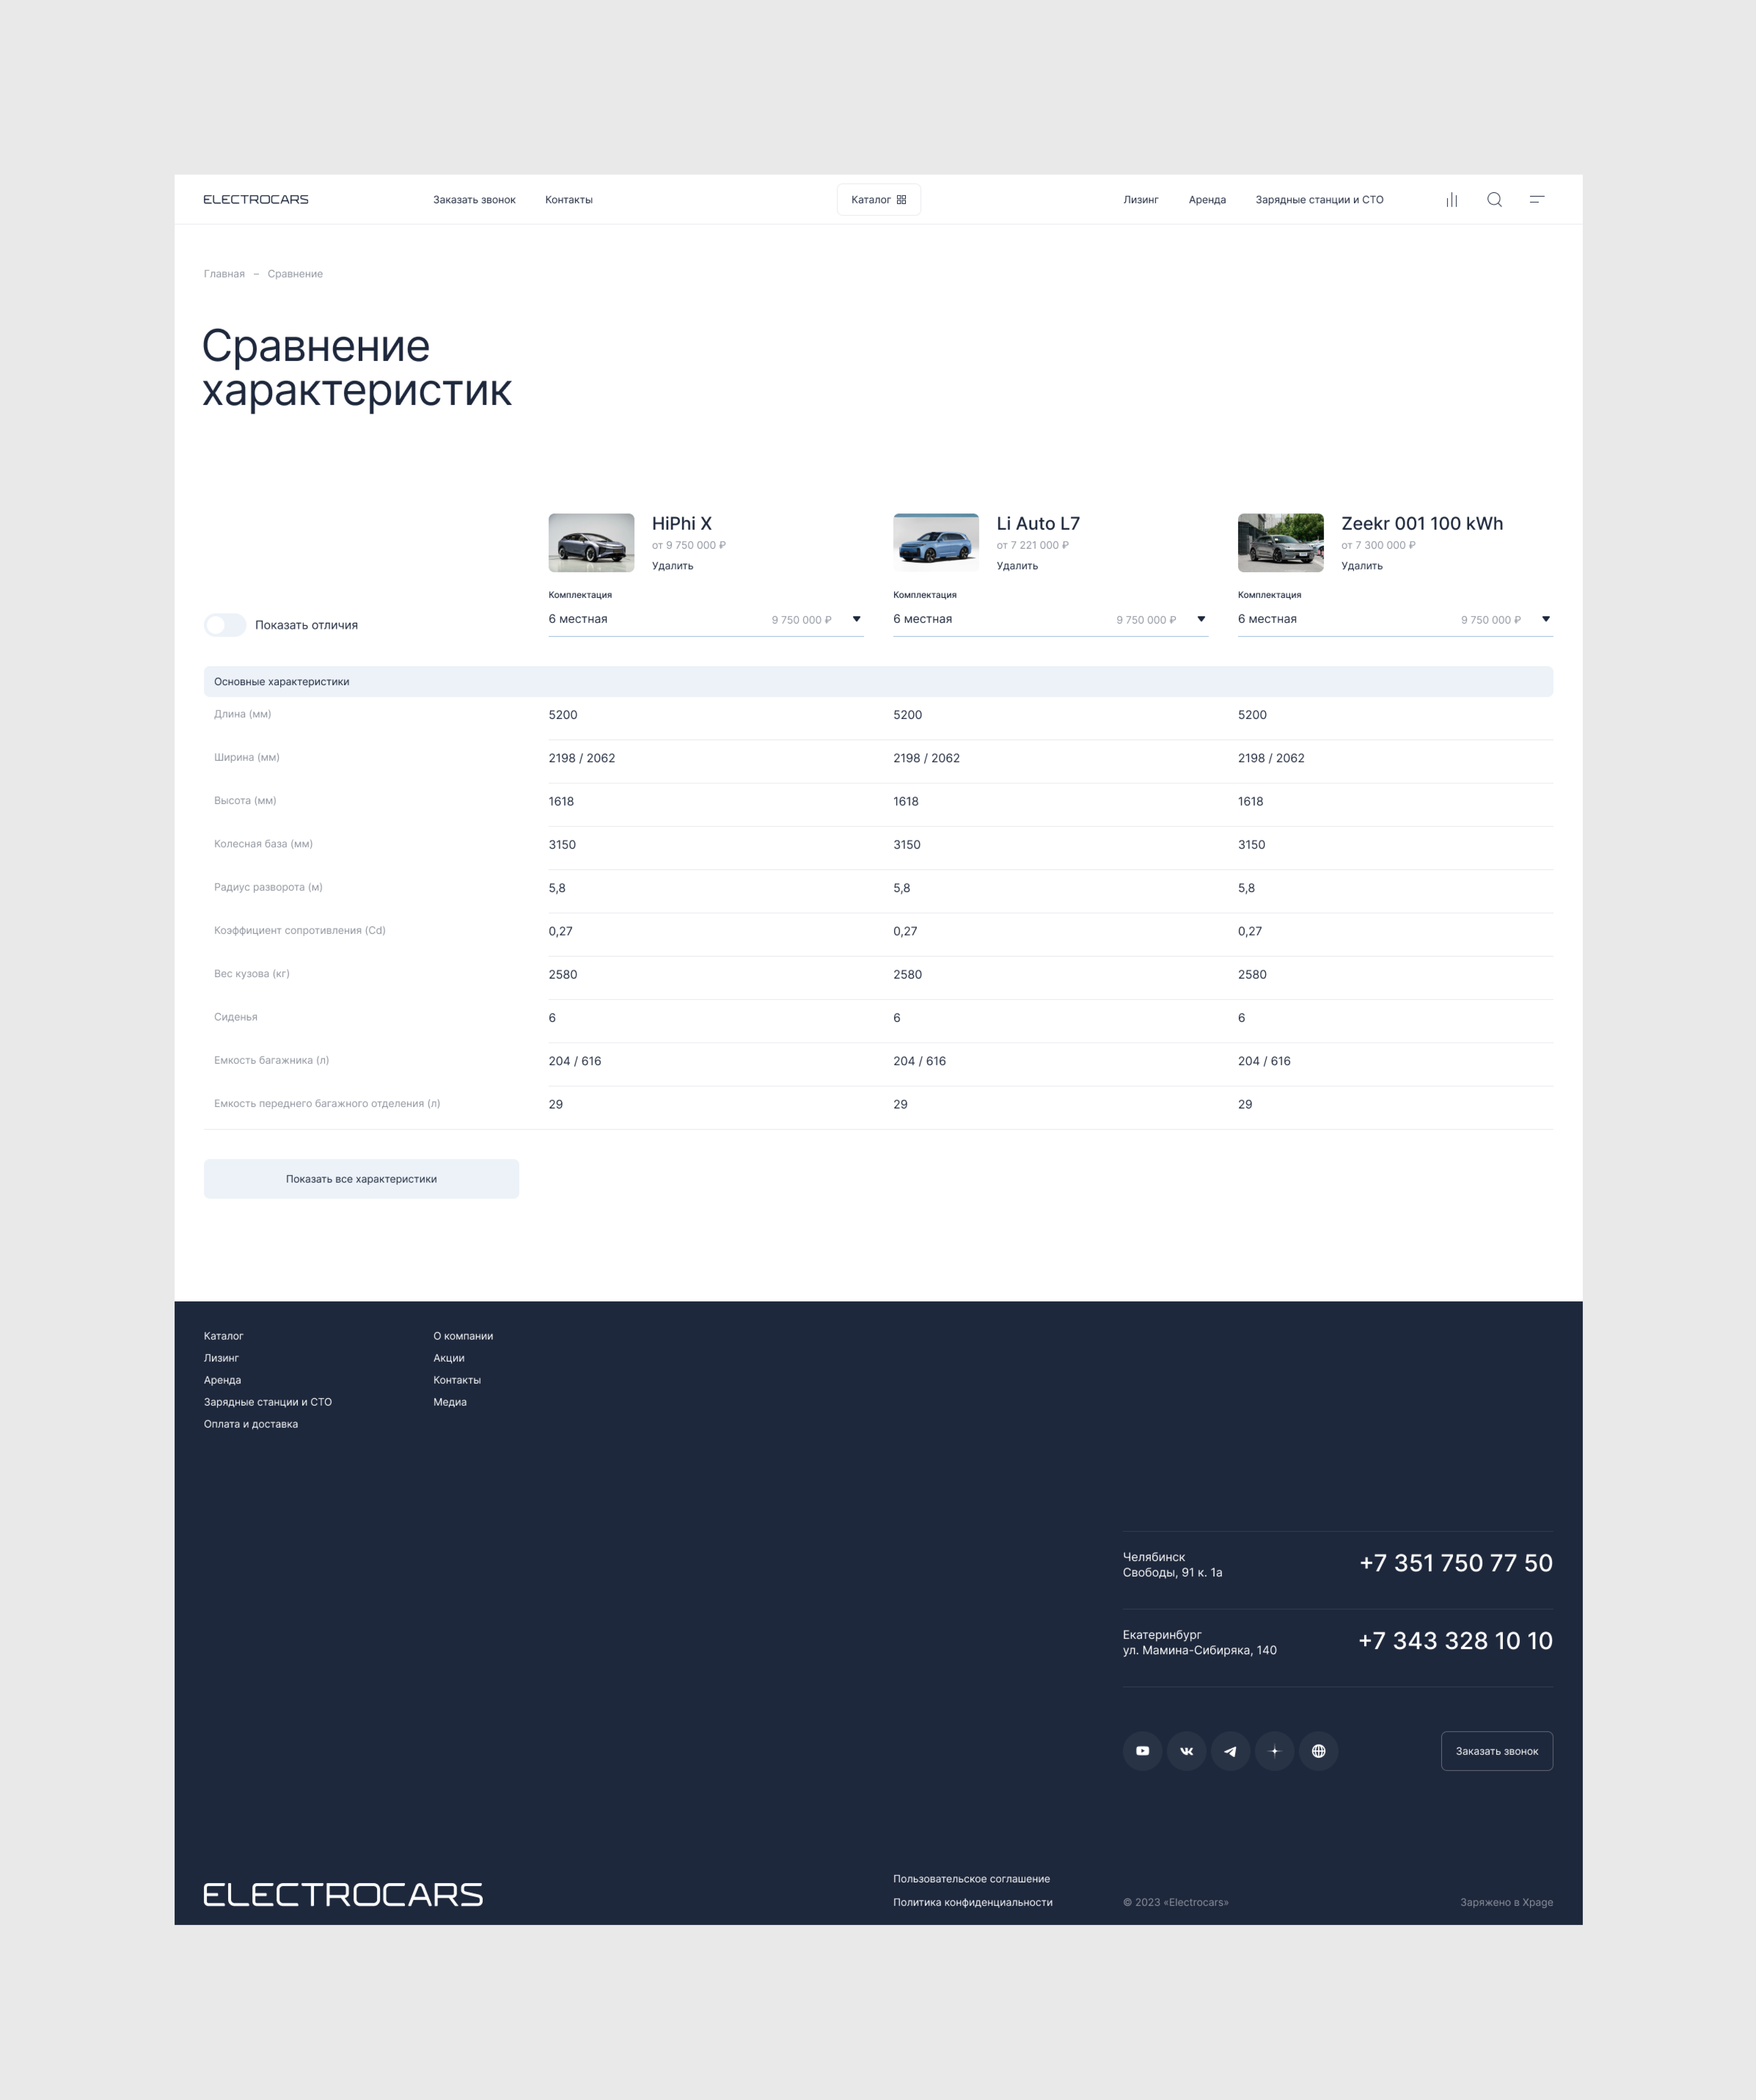Call Ekaterinburg number +7 343 328 10 10
Screen dimensions: 1756x2100
(x=1455, y=1641)
